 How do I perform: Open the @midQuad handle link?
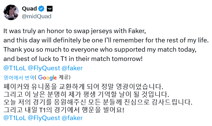click(37, 16)
